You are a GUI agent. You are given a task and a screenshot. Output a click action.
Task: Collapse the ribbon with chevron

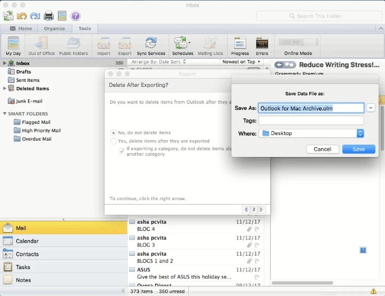click(x=381, y=29)
